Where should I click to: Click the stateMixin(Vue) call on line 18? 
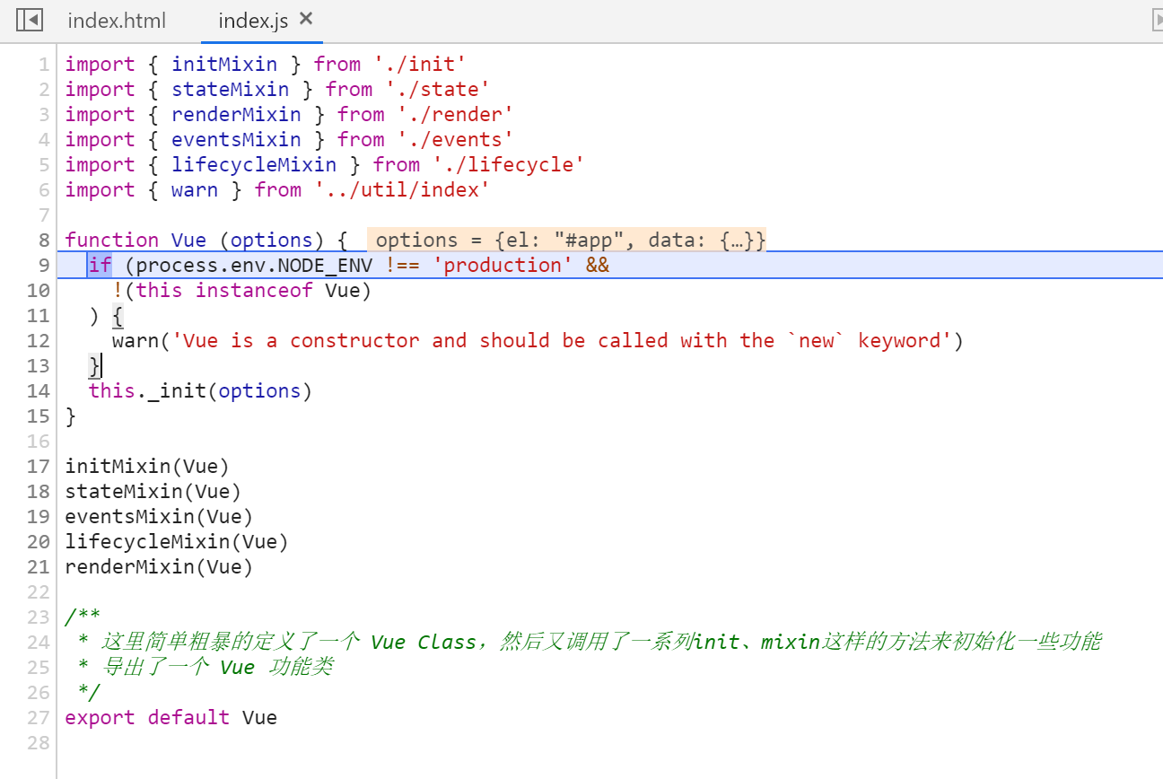[153, 492]
